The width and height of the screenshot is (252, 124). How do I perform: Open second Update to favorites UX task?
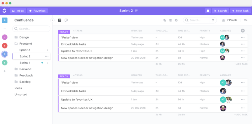[77, 99]
